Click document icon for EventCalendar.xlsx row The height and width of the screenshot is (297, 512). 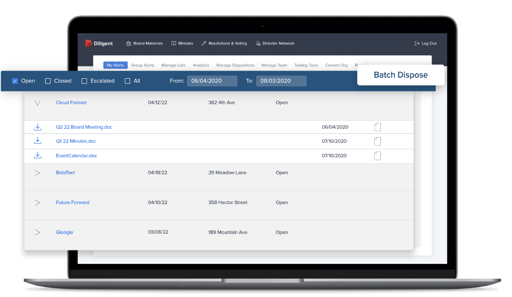(x=377, y=155)
